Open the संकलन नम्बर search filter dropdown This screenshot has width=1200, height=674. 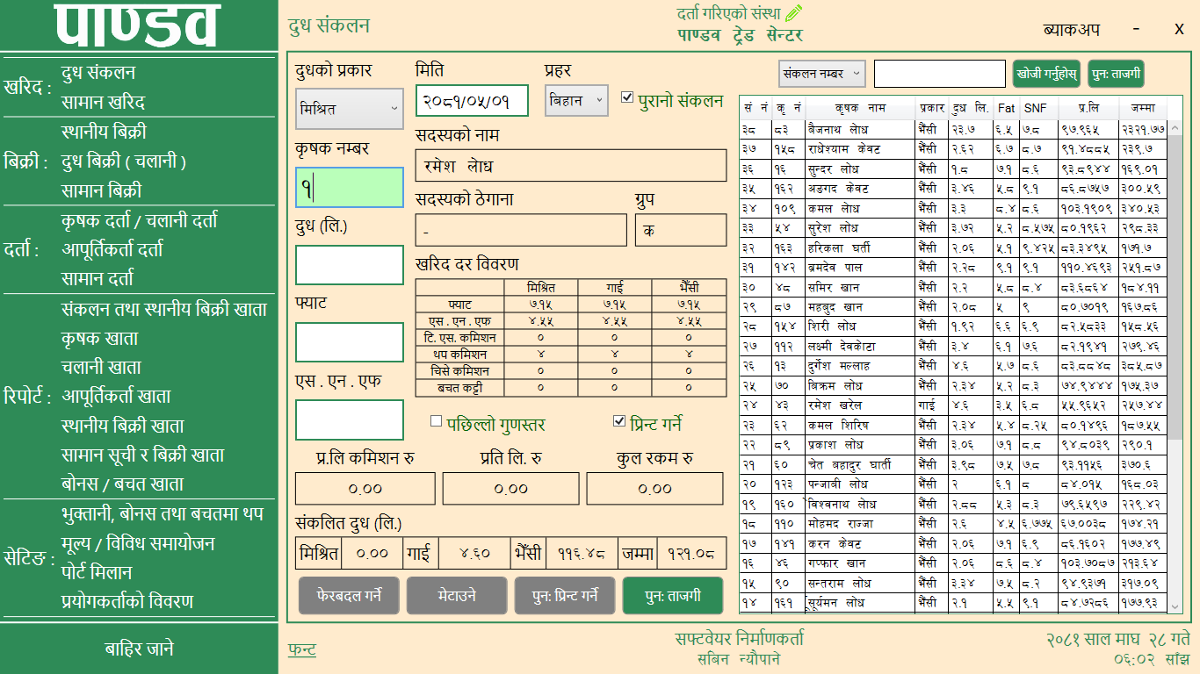[822, 74]
